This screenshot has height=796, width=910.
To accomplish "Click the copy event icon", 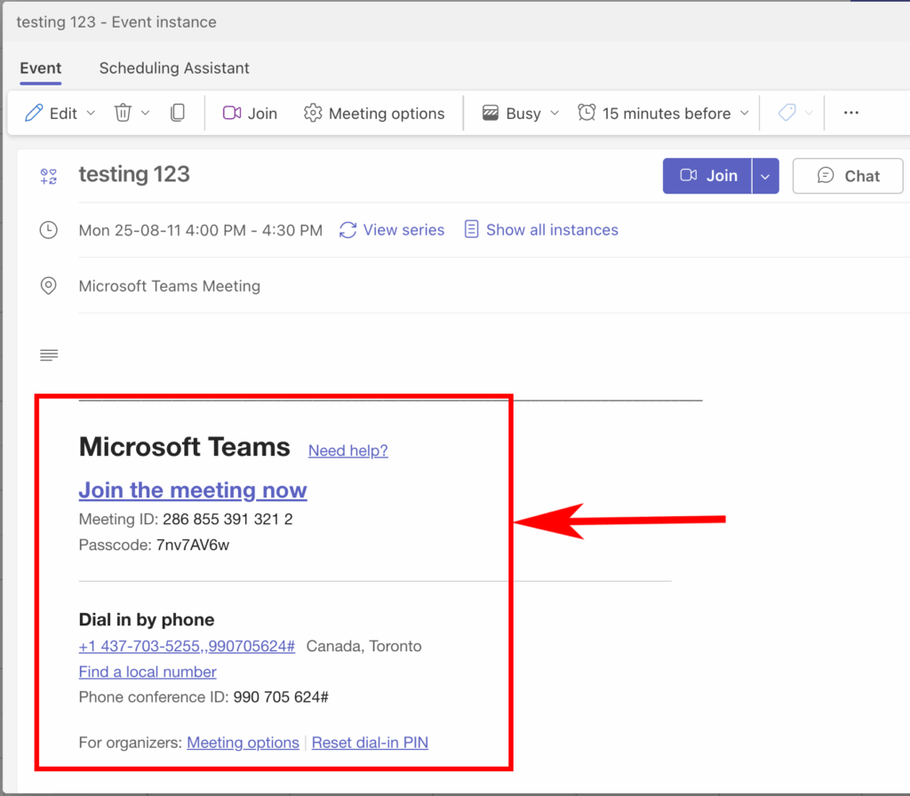I will pos(178,113).
